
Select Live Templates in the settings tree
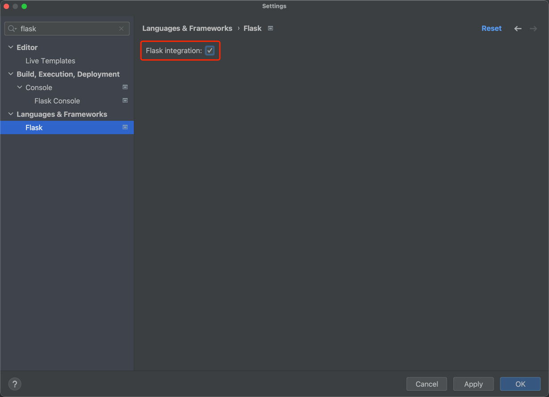click(50, 61)
